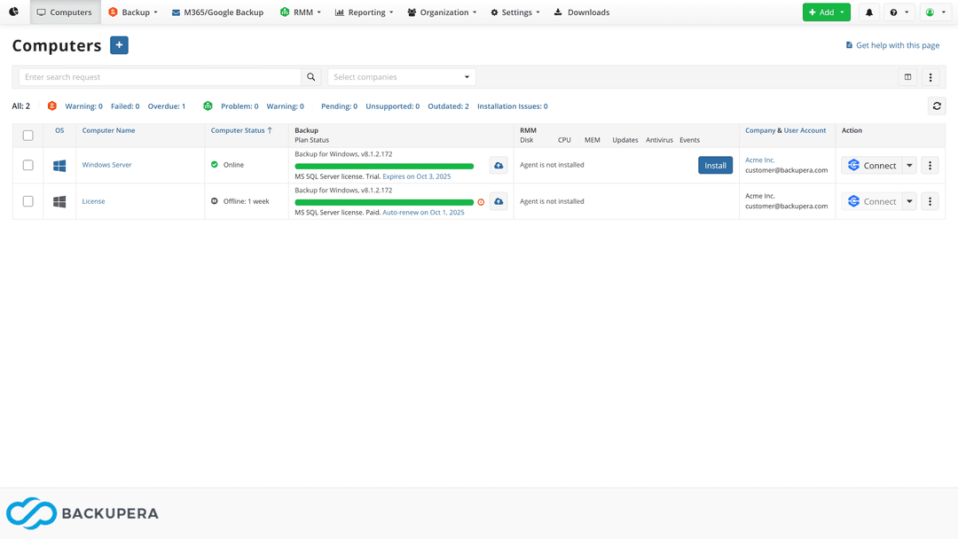This screenshot has width=958, height=539.
Task: Tick the select-all checkbox in table header
Action: point(27,136)
